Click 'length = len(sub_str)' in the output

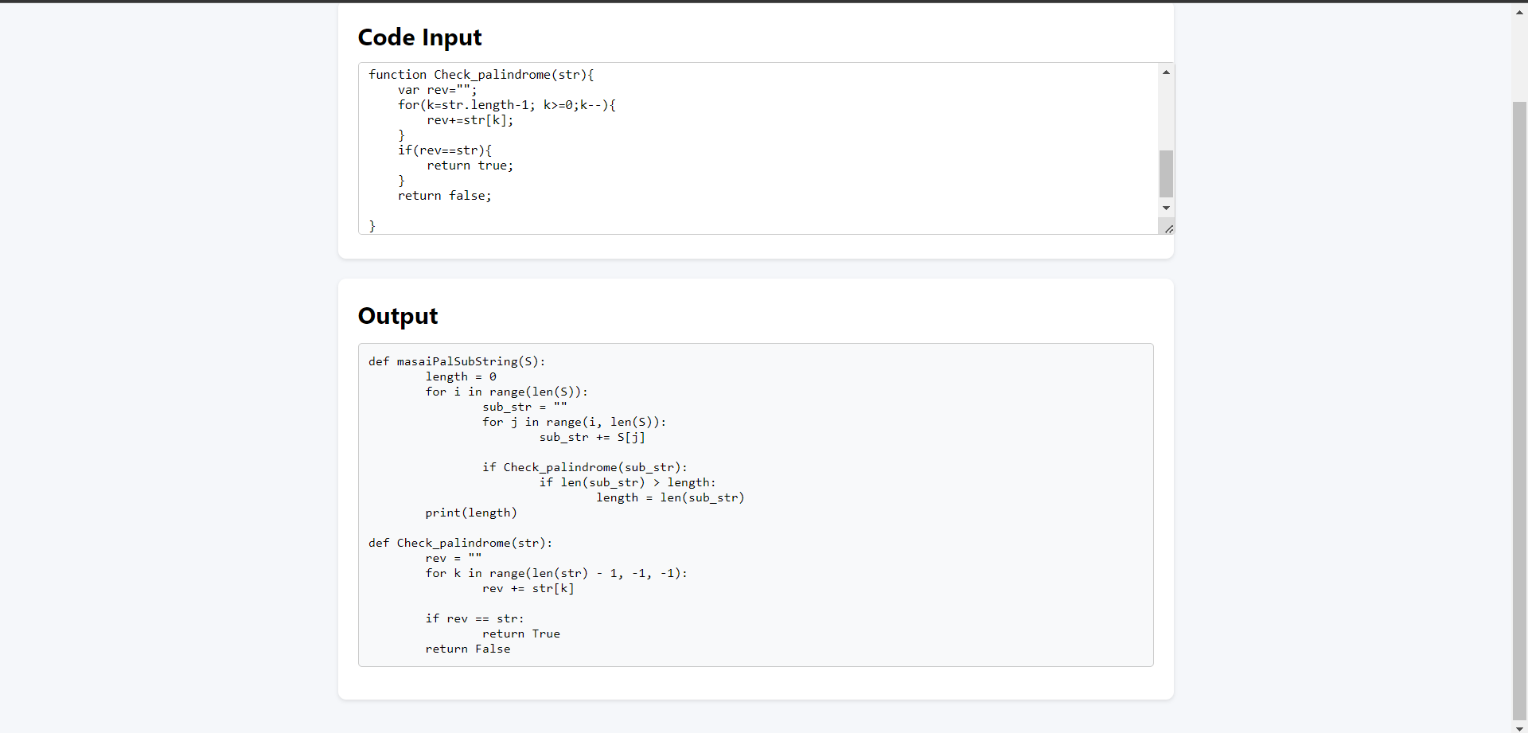[x=670, y=497]
